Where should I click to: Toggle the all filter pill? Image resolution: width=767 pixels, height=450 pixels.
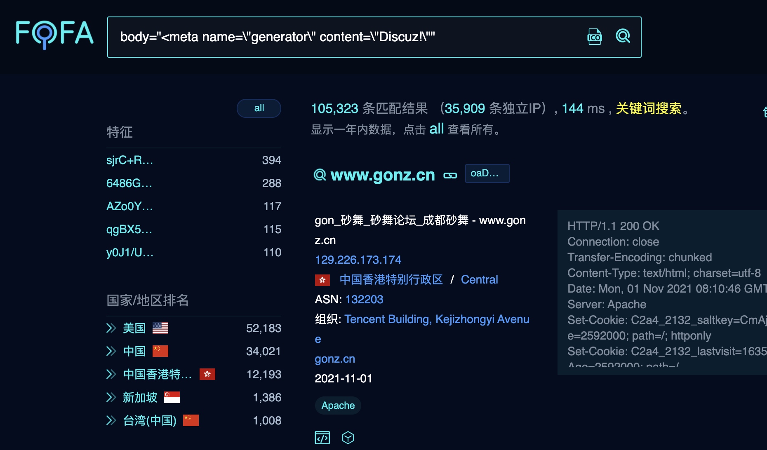(259, 108)
